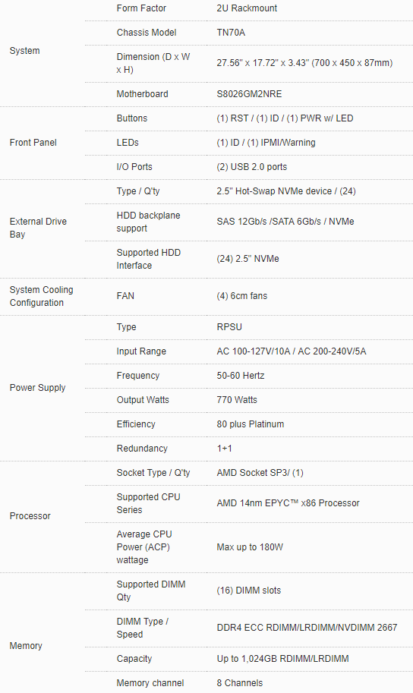The height and width of the screenshot is (693, 413).
Task: Select the HDD backplane support label
Action: (x=148, y=222)
